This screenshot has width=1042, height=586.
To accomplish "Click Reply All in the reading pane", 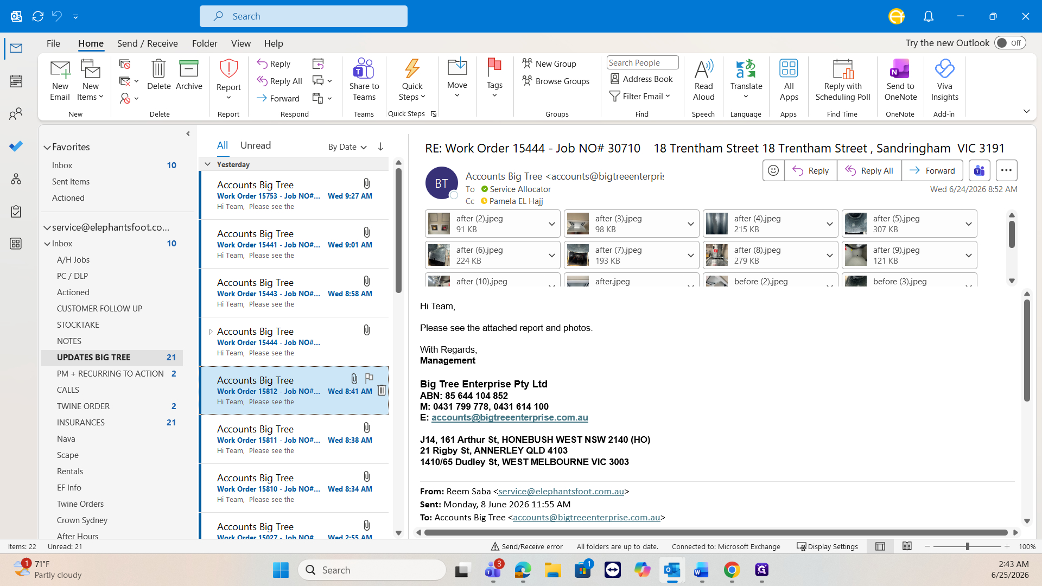I will click(869, 170).
